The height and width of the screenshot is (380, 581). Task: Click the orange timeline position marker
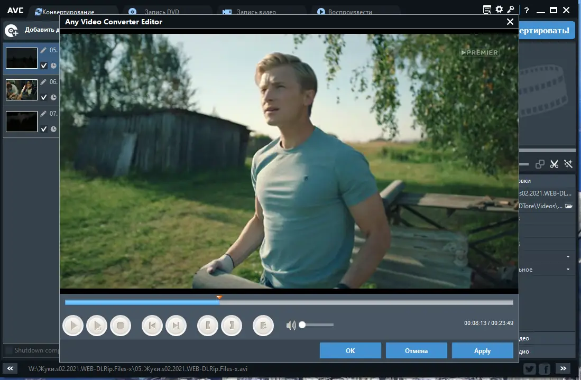[219, 298]
